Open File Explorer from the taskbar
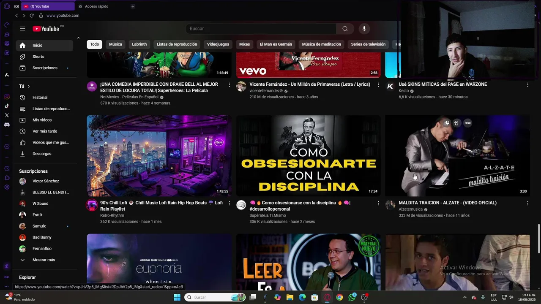541x304 pixels. click(x=290, y=297)
